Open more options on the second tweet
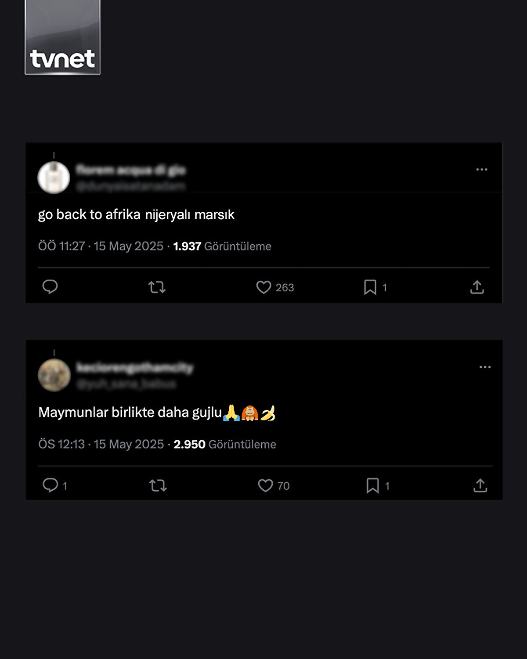The width and height of the screenshot is (527, 659). 485,367
